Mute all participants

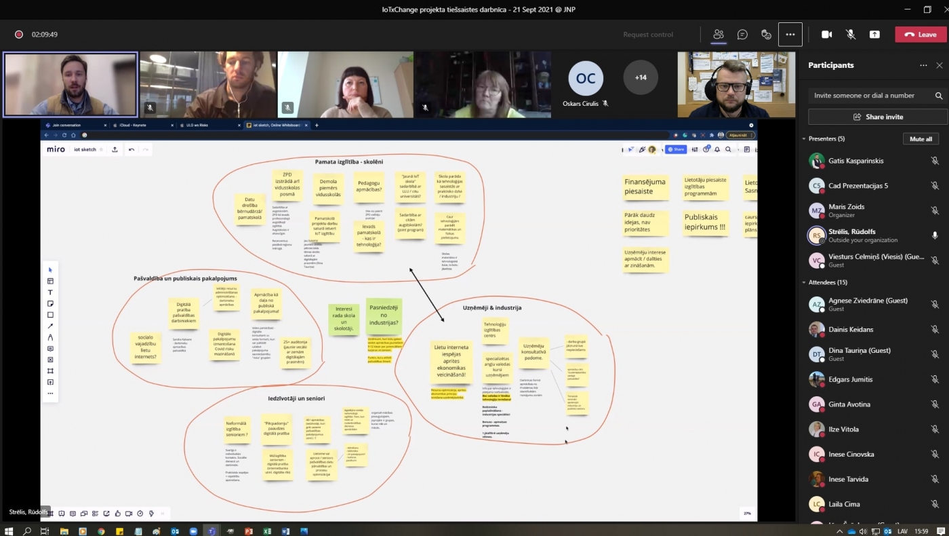[x=921, y=139]
